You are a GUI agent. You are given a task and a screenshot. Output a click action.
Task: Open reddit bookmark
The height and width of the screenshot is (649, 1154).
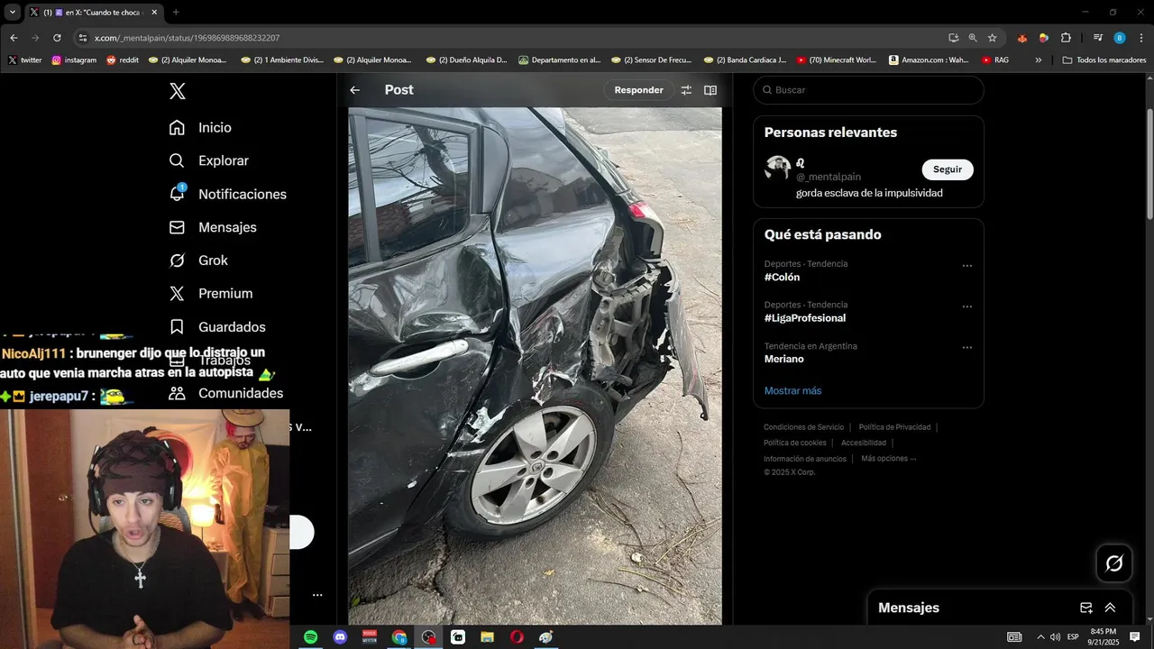[123, 60]
